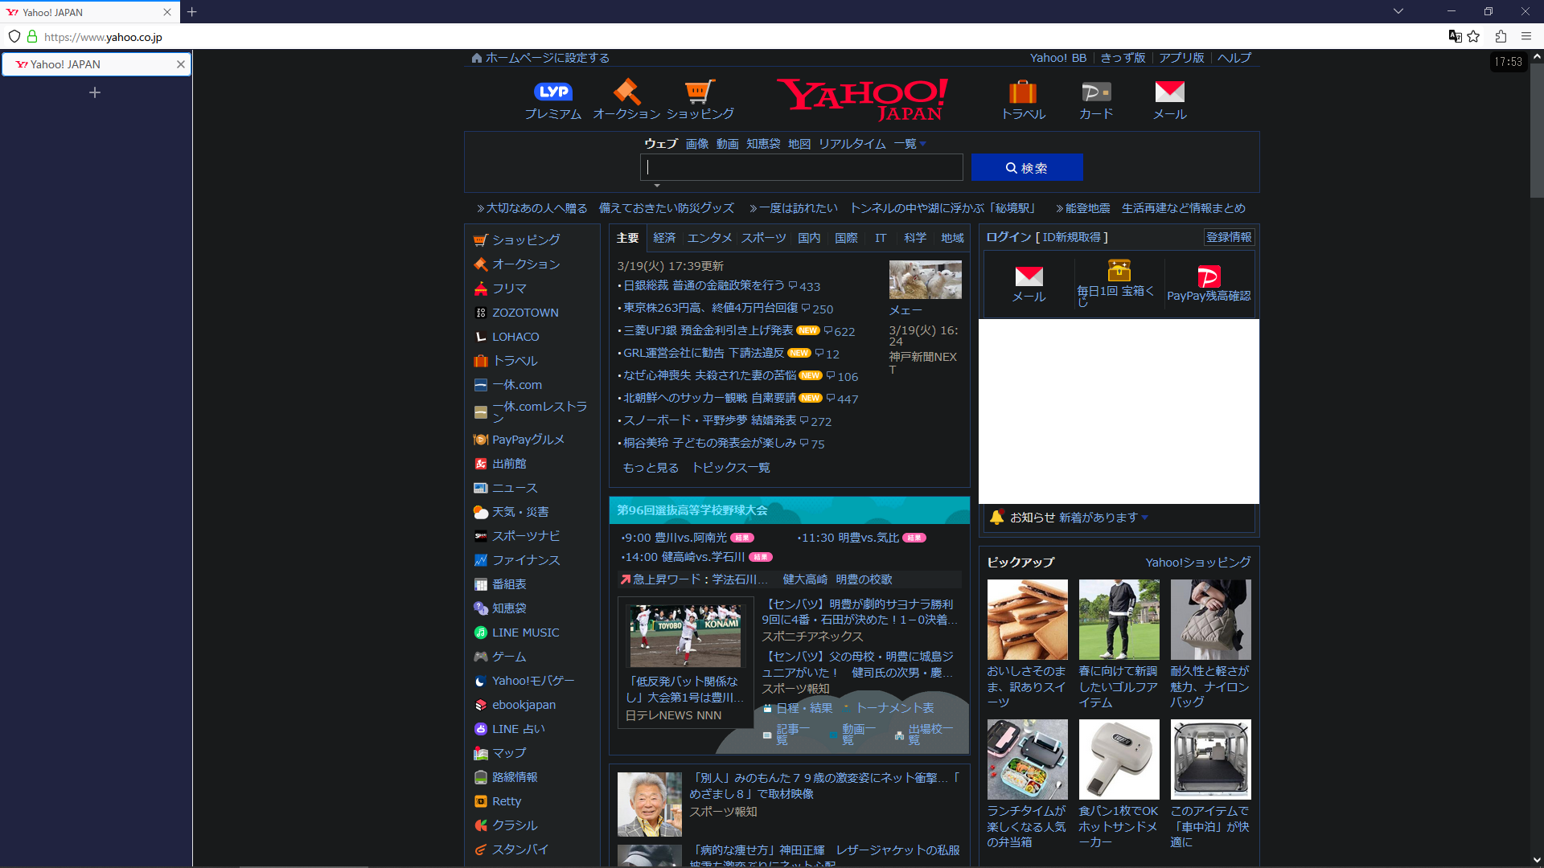Open ゲーム in the service list
This screenshot has width=1544, height=868.
[x=509, y=657]
